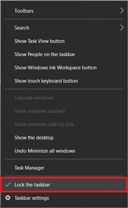This screenshot has height=208, width=128.
Task: Expand the Toolbars submenu arrow
Action: coord(122,11)
